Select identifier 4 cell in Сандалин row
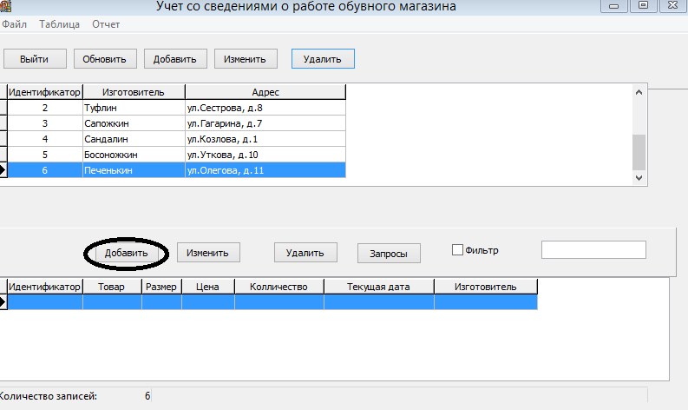The width and height of the screenshot is (688, 410). click(x=45, y=139)
